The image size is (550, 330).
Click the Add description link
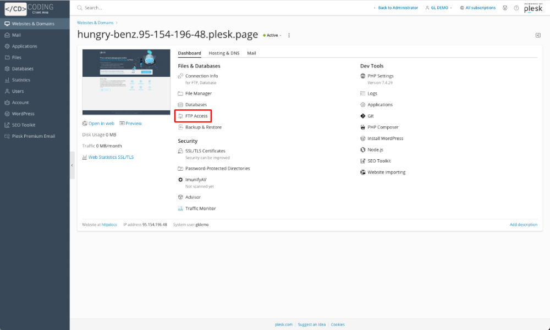[523, 225]
